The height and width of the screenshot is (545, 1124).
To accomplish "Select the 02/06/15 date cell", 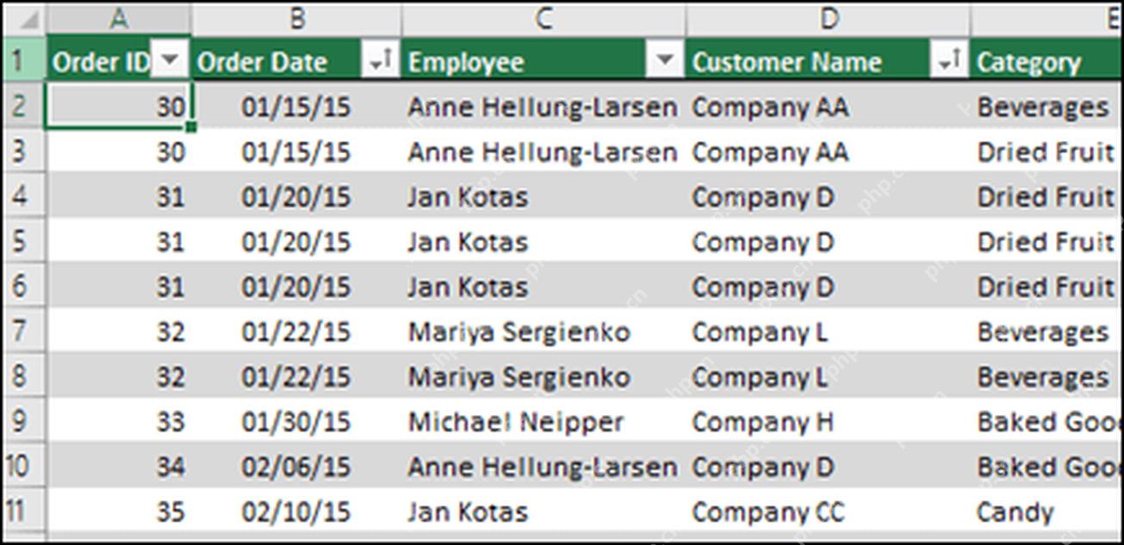I will (x=296, y=467).
